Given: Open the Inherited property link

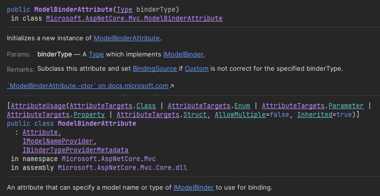Looking at the screenshot, I should (x=315, y=114).
